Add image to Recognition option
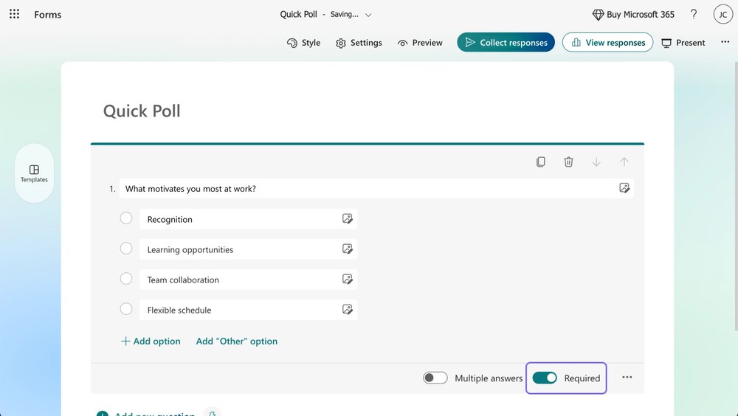This screenshot has height=416, width=738. (x=348, y=219)
